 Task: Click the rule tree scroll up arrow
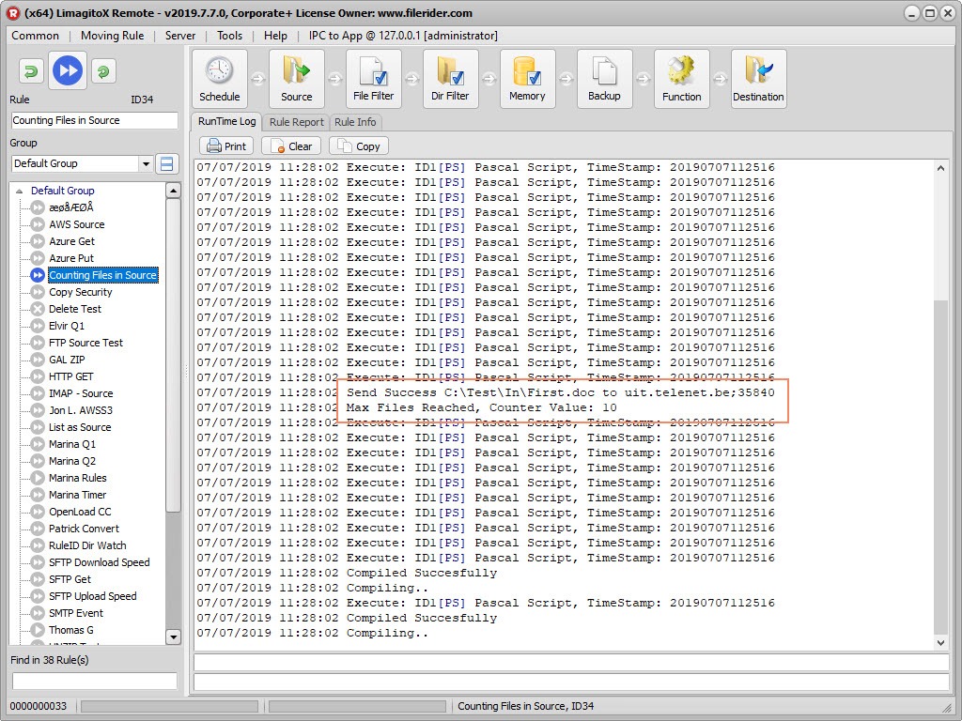pyautogui.click(x=174, y=191)
